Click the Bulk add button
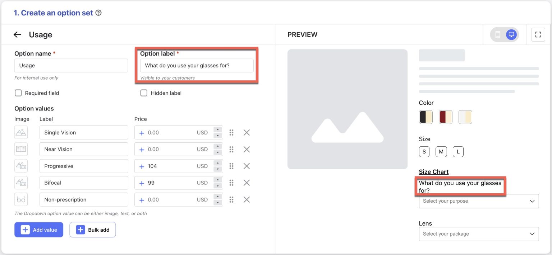The width and height of the screenshot is (552, 255). (x=93, y=230)
